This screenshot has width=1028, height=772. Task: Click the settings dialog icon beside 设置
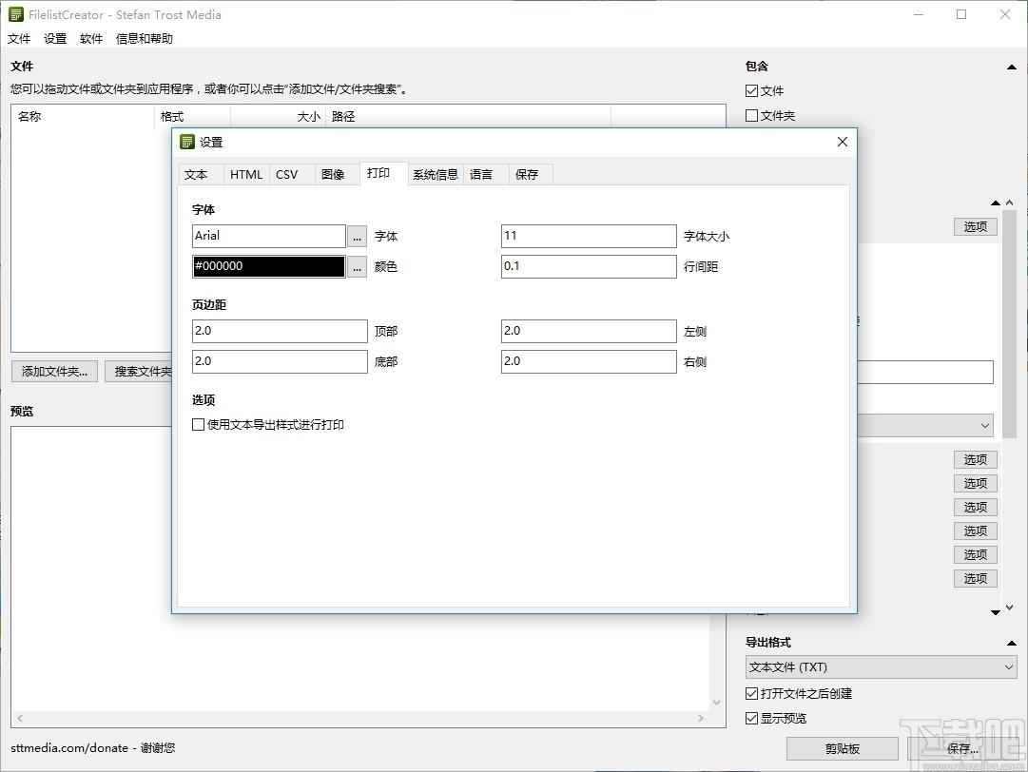187,142
